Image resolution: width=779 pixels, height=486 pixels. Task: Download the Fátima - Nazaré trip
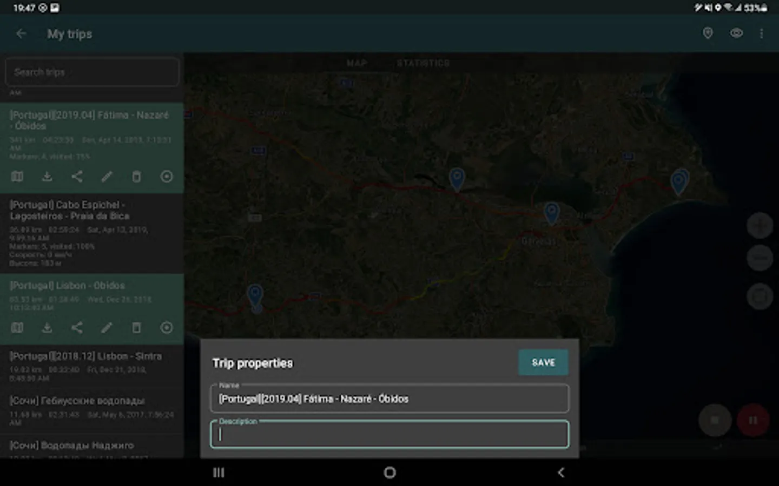coord(47,177)
